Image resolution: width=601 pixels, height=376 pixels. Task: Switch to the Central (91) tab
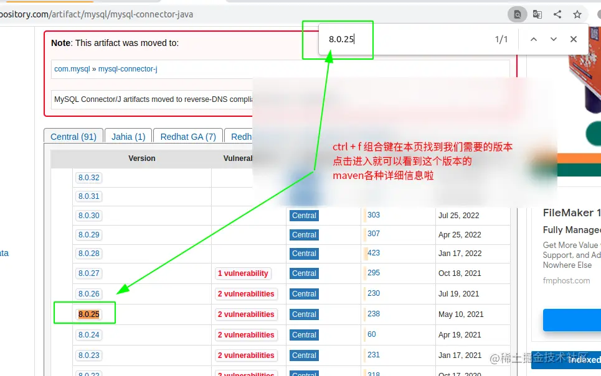(73, 136)
